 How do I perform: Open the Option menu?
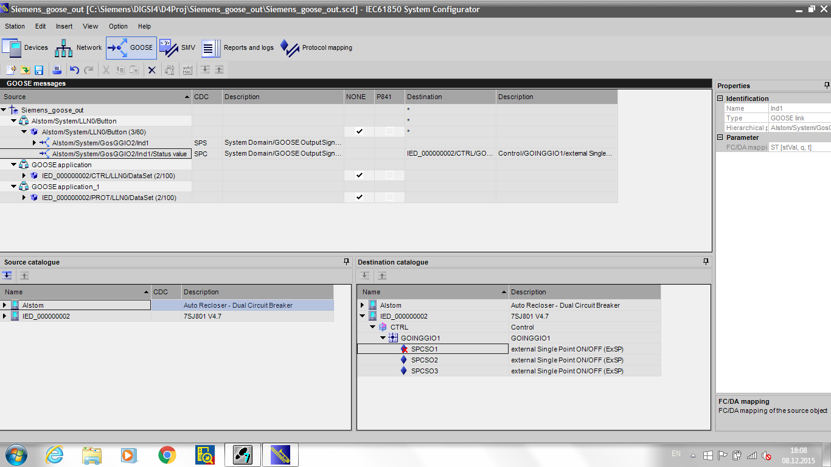pos(118,26)
